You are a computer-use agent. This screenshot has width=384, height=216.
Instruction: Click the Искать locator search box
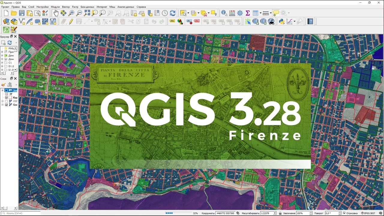[20, 213]
